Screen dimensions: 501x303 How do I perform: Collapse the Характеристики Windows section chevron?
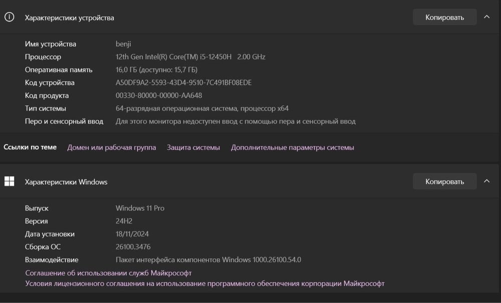tap(486, 181)
